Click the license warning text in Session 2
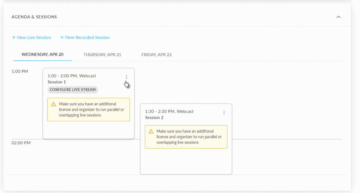The height and width of the screenshot is (193, 360). pos(189,137)
